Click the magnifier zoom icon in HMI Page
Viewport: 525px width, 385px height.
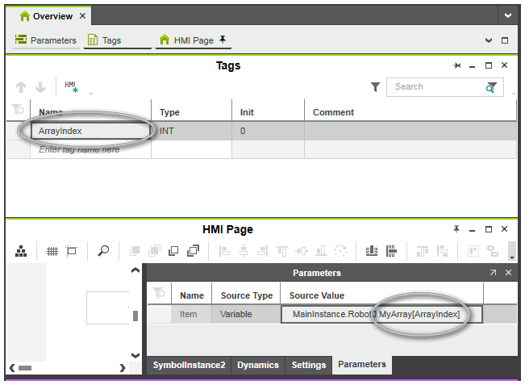click(x=103, y=251)
